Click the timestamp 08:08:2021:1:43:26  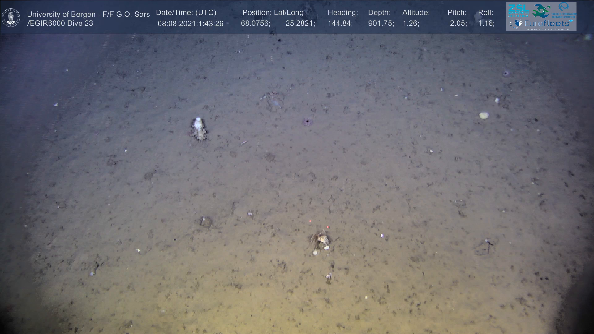pos(190,24)
